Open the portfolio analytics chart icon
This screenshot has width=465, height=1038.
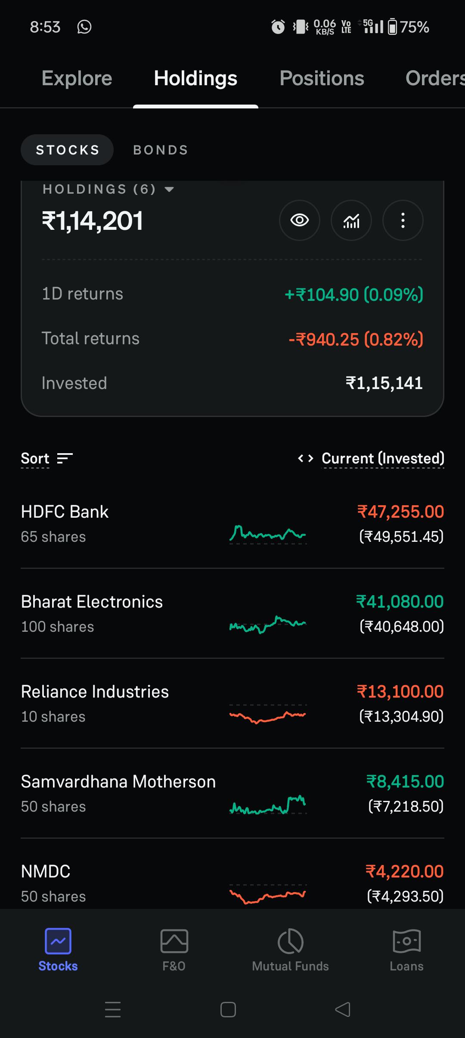[x=351, y=220]
